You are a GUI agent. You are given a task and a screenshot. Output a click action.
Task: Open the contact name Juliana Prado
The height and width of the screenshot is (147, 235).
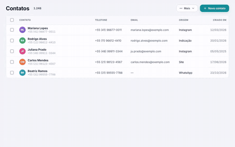37,50
